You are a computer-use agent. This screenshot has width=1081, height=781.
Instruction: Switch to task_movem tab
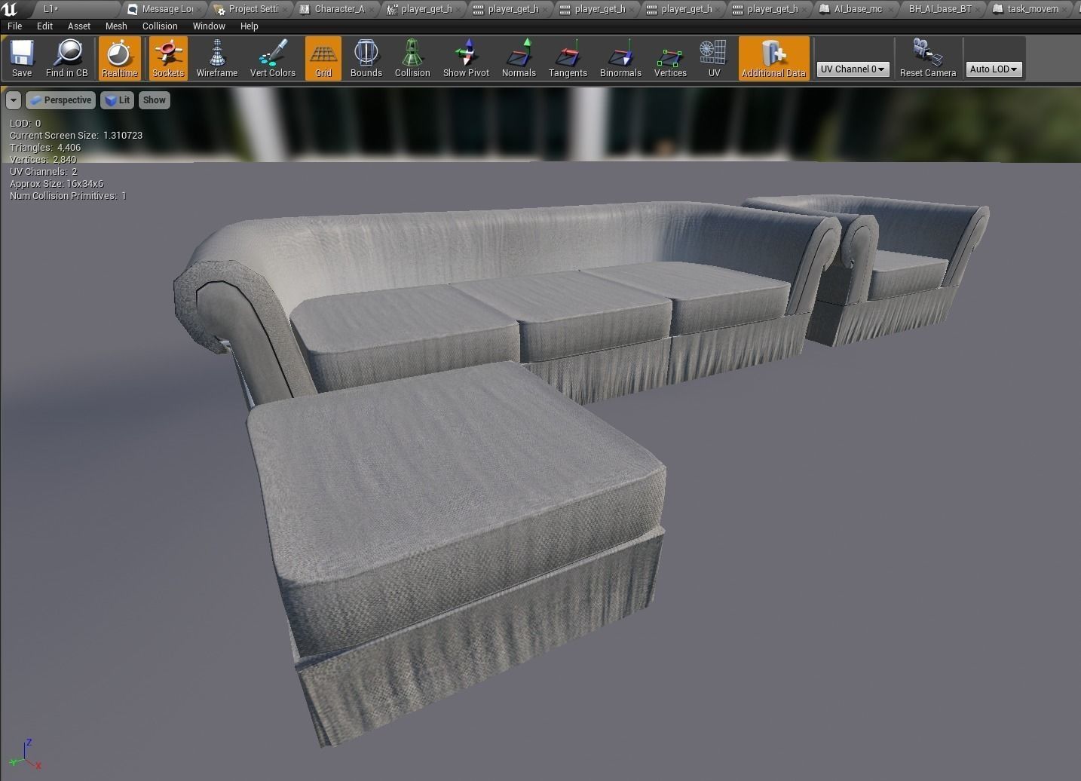(1029, 9)
